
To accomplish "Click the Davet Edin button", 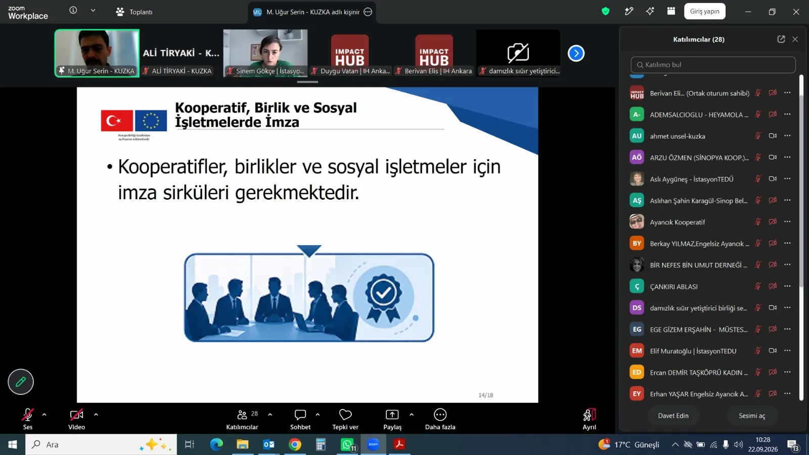I will [673, 416].
